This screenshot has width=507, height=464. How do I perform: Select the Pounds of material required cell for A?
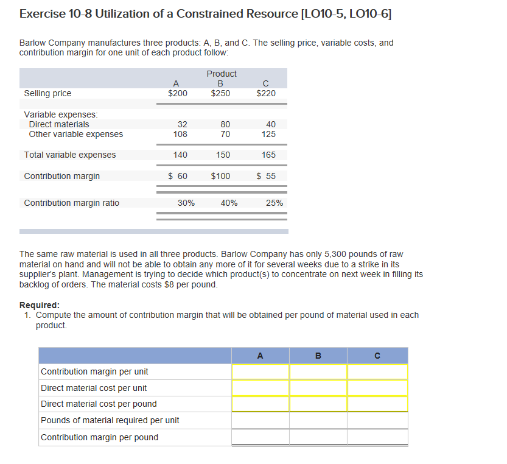pos(260,420)
